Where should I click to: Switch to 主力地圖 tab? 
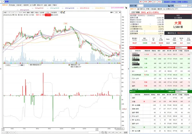click(33, 5)
